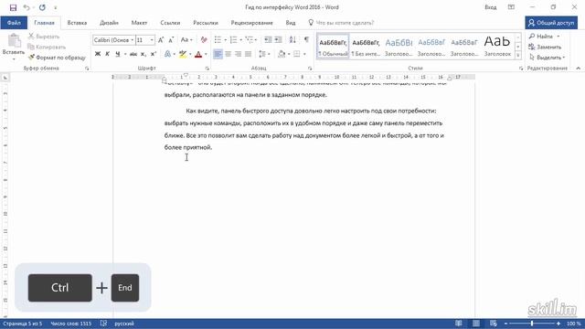The height and width of the screenshot is (329, 585).
Task: Save document from Quick Access toolbar
Action: (13, 7)
